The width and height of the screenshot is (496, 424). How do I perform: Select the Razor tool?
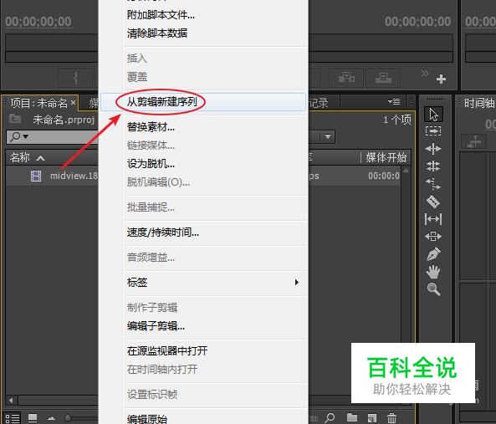tap(433, 201)
